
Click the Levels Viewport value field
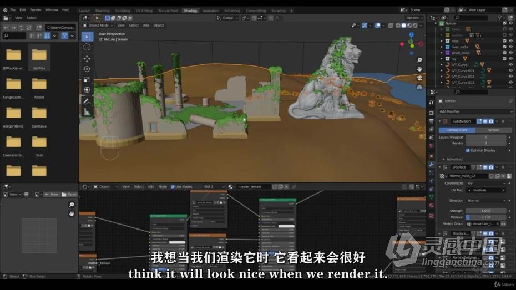485,138
